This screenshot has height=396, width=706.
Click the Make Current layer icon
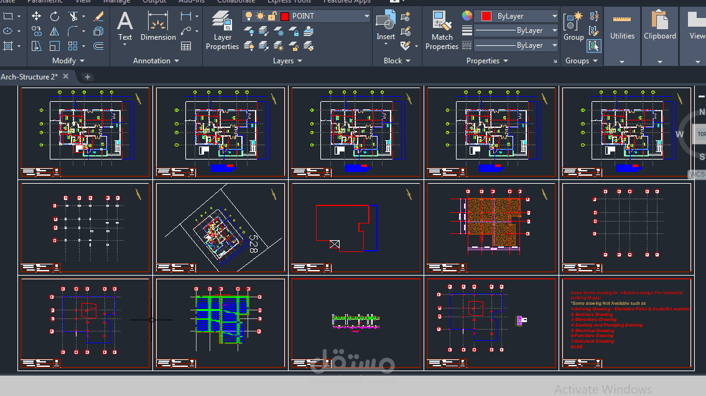(x=309, y=31)
